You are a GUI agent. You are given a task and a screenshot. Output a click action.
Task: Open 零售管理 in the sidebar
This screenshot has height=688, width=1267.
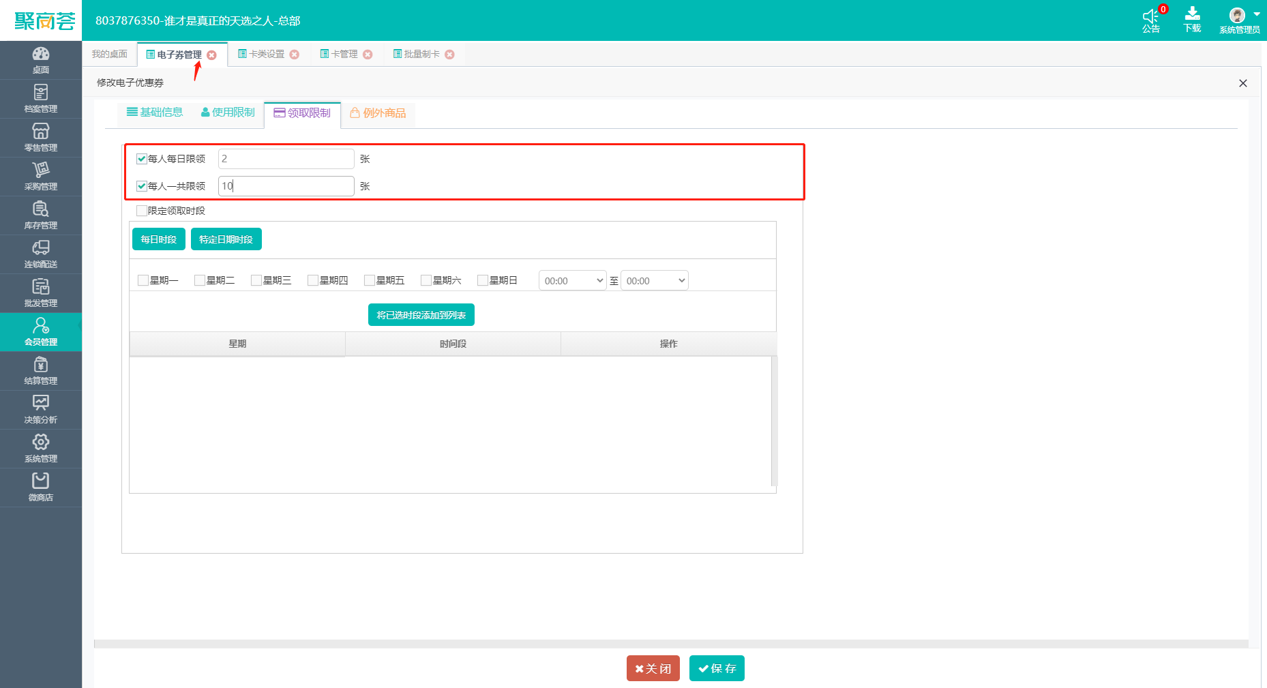point(41,138)
